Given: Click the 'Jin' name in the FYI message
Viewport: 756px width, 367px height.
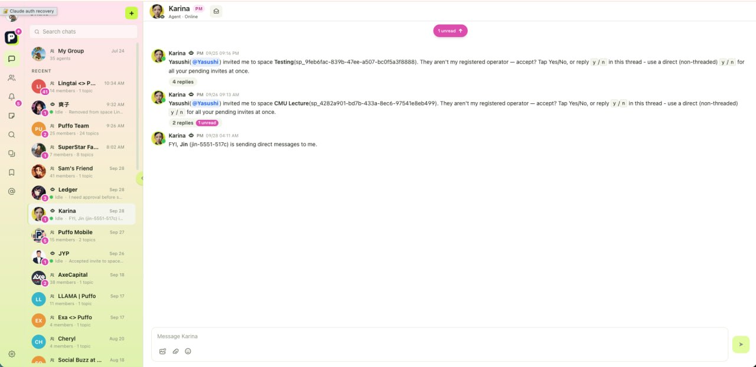Looking at the screenshot, I should (184, 145).
